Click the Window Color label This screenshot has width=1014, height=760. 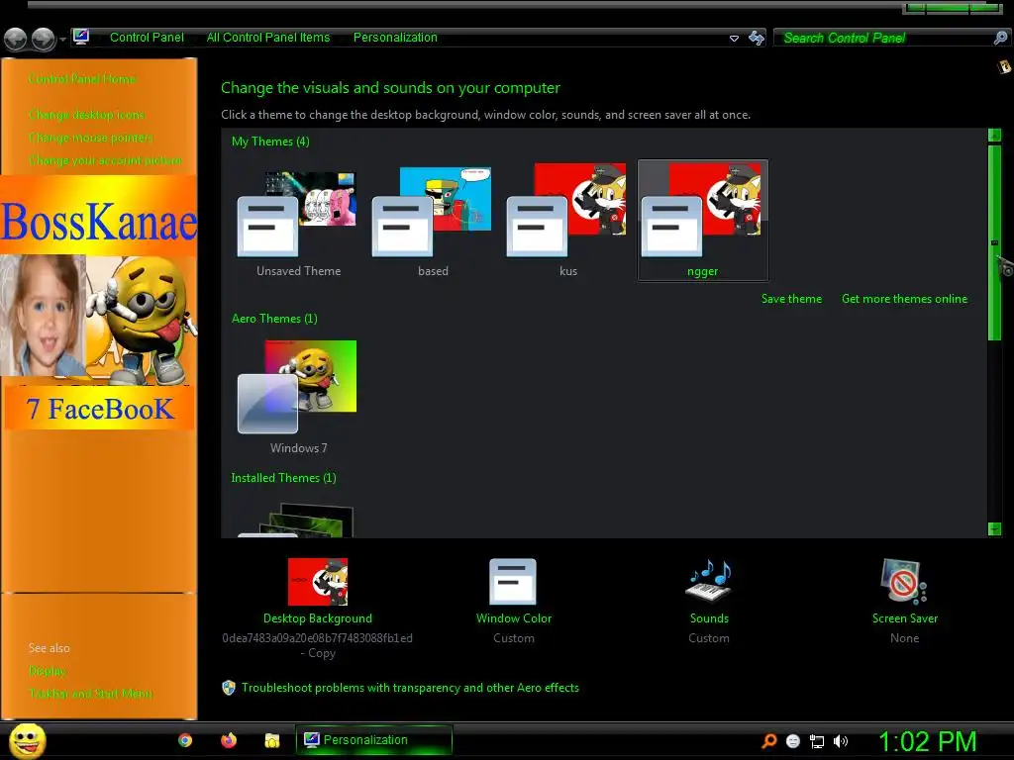tap(514, 618)
